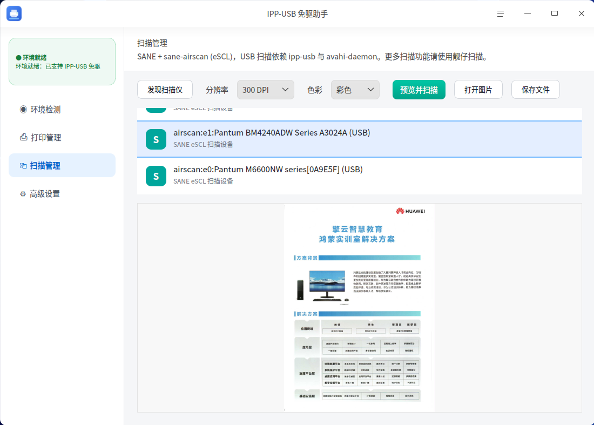Click the IPP-USB printer app icon
The height and width of the screenshot is (425, 594).
(14, 14)
